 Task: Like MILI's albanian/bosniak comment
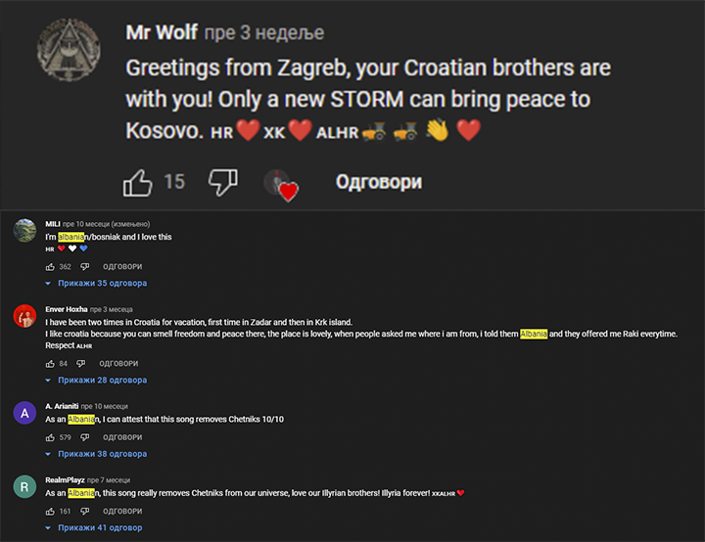click(50, 267)
